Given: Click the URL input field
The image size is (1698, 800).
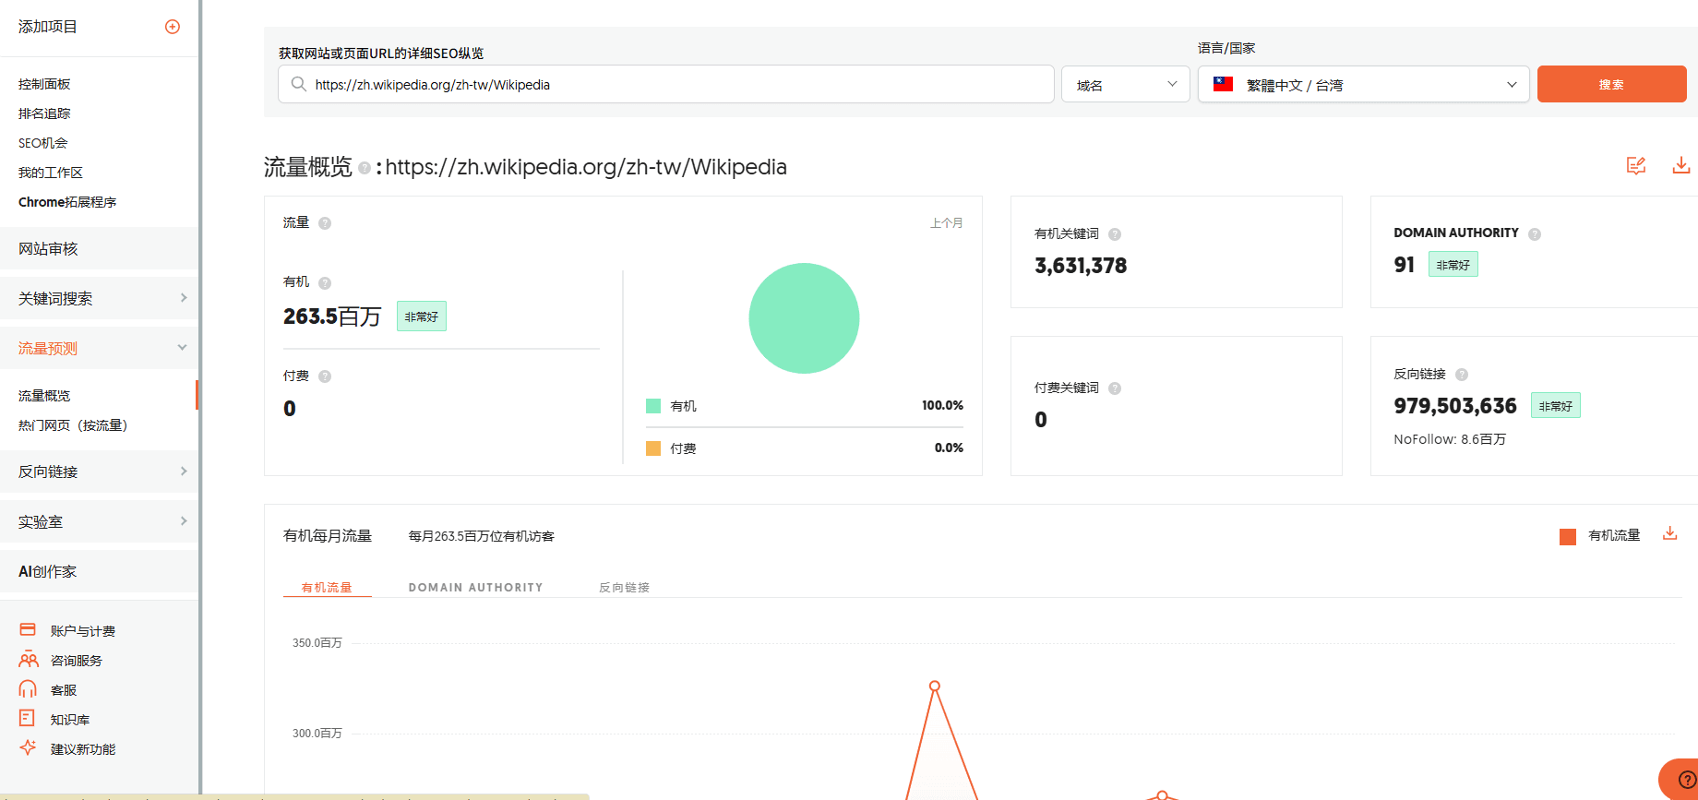Looking at the screenshot, I should point(666,84).
